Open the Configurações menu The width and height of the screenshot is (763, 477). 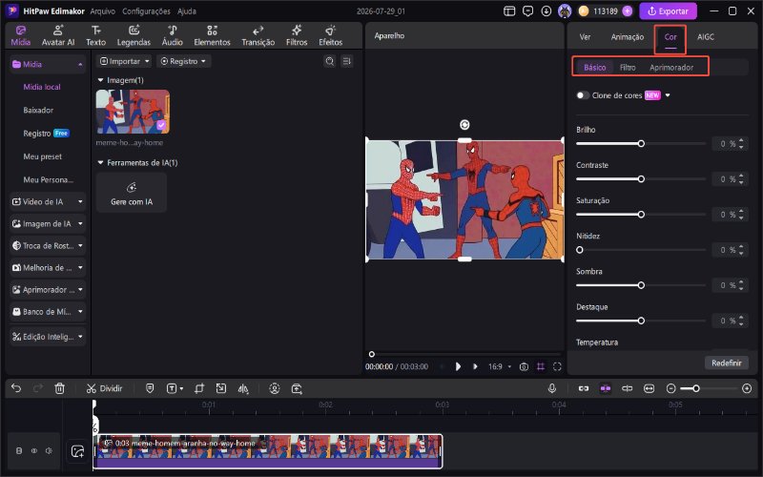coord(146,11)
